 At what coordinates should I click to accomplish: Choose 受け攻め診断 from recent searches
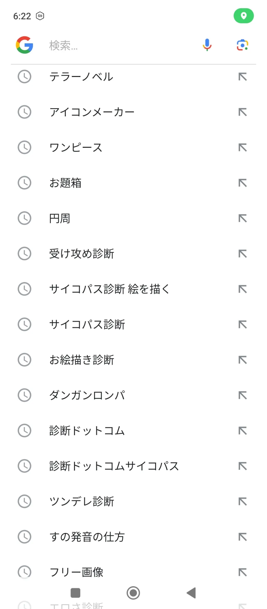[x=82, y=254]
